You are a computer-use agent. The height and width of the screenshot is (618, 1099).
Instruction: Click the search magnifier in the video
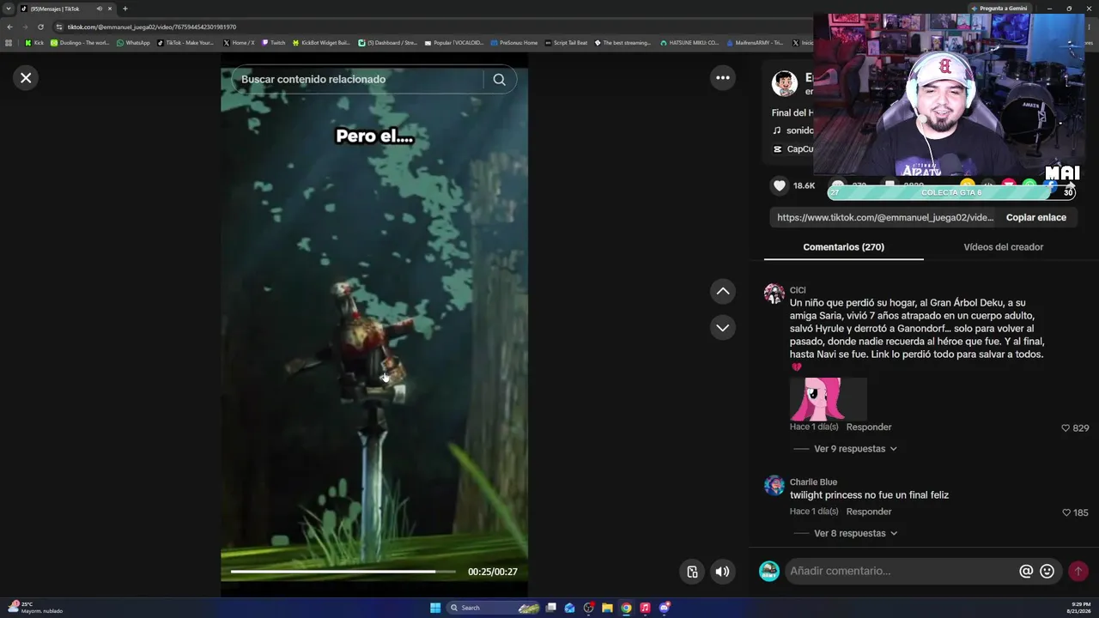499,79
